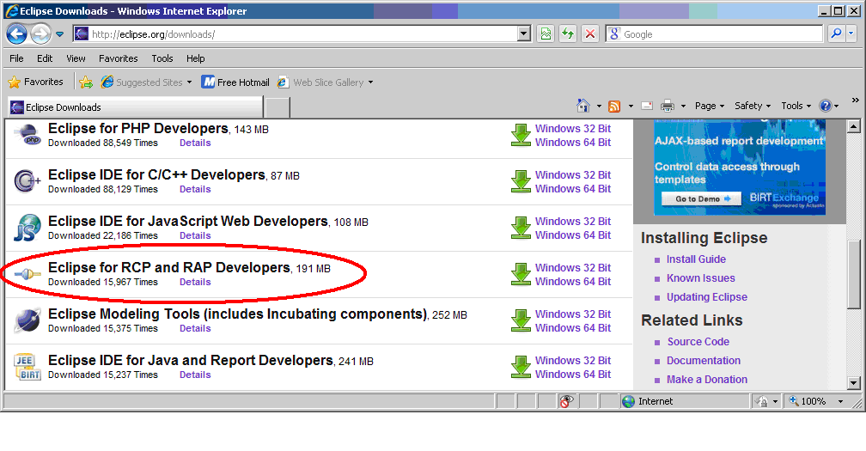
Task: Click the page scrollbar down arrow
Action: 853,382
